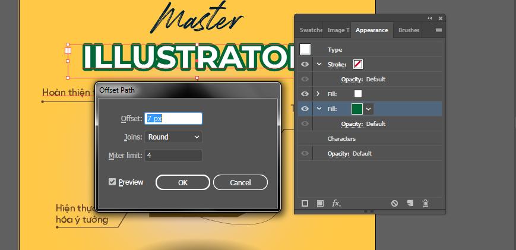Toggle visibility of Stroke's Opacity row
516x250 pixels.
point(305,79)
